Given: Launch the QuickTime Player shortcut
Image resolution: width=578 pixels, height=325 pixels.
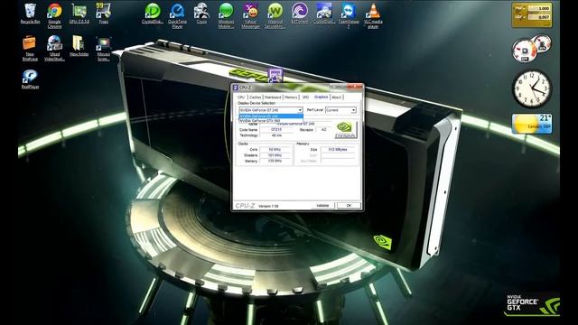Looking at the screenshot, I should click(x=177, y=15).
